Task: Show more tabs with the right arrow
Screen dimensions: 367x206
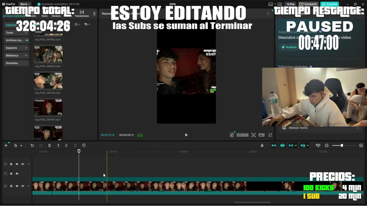Action: pyautogui.click(x=94, y=13)
